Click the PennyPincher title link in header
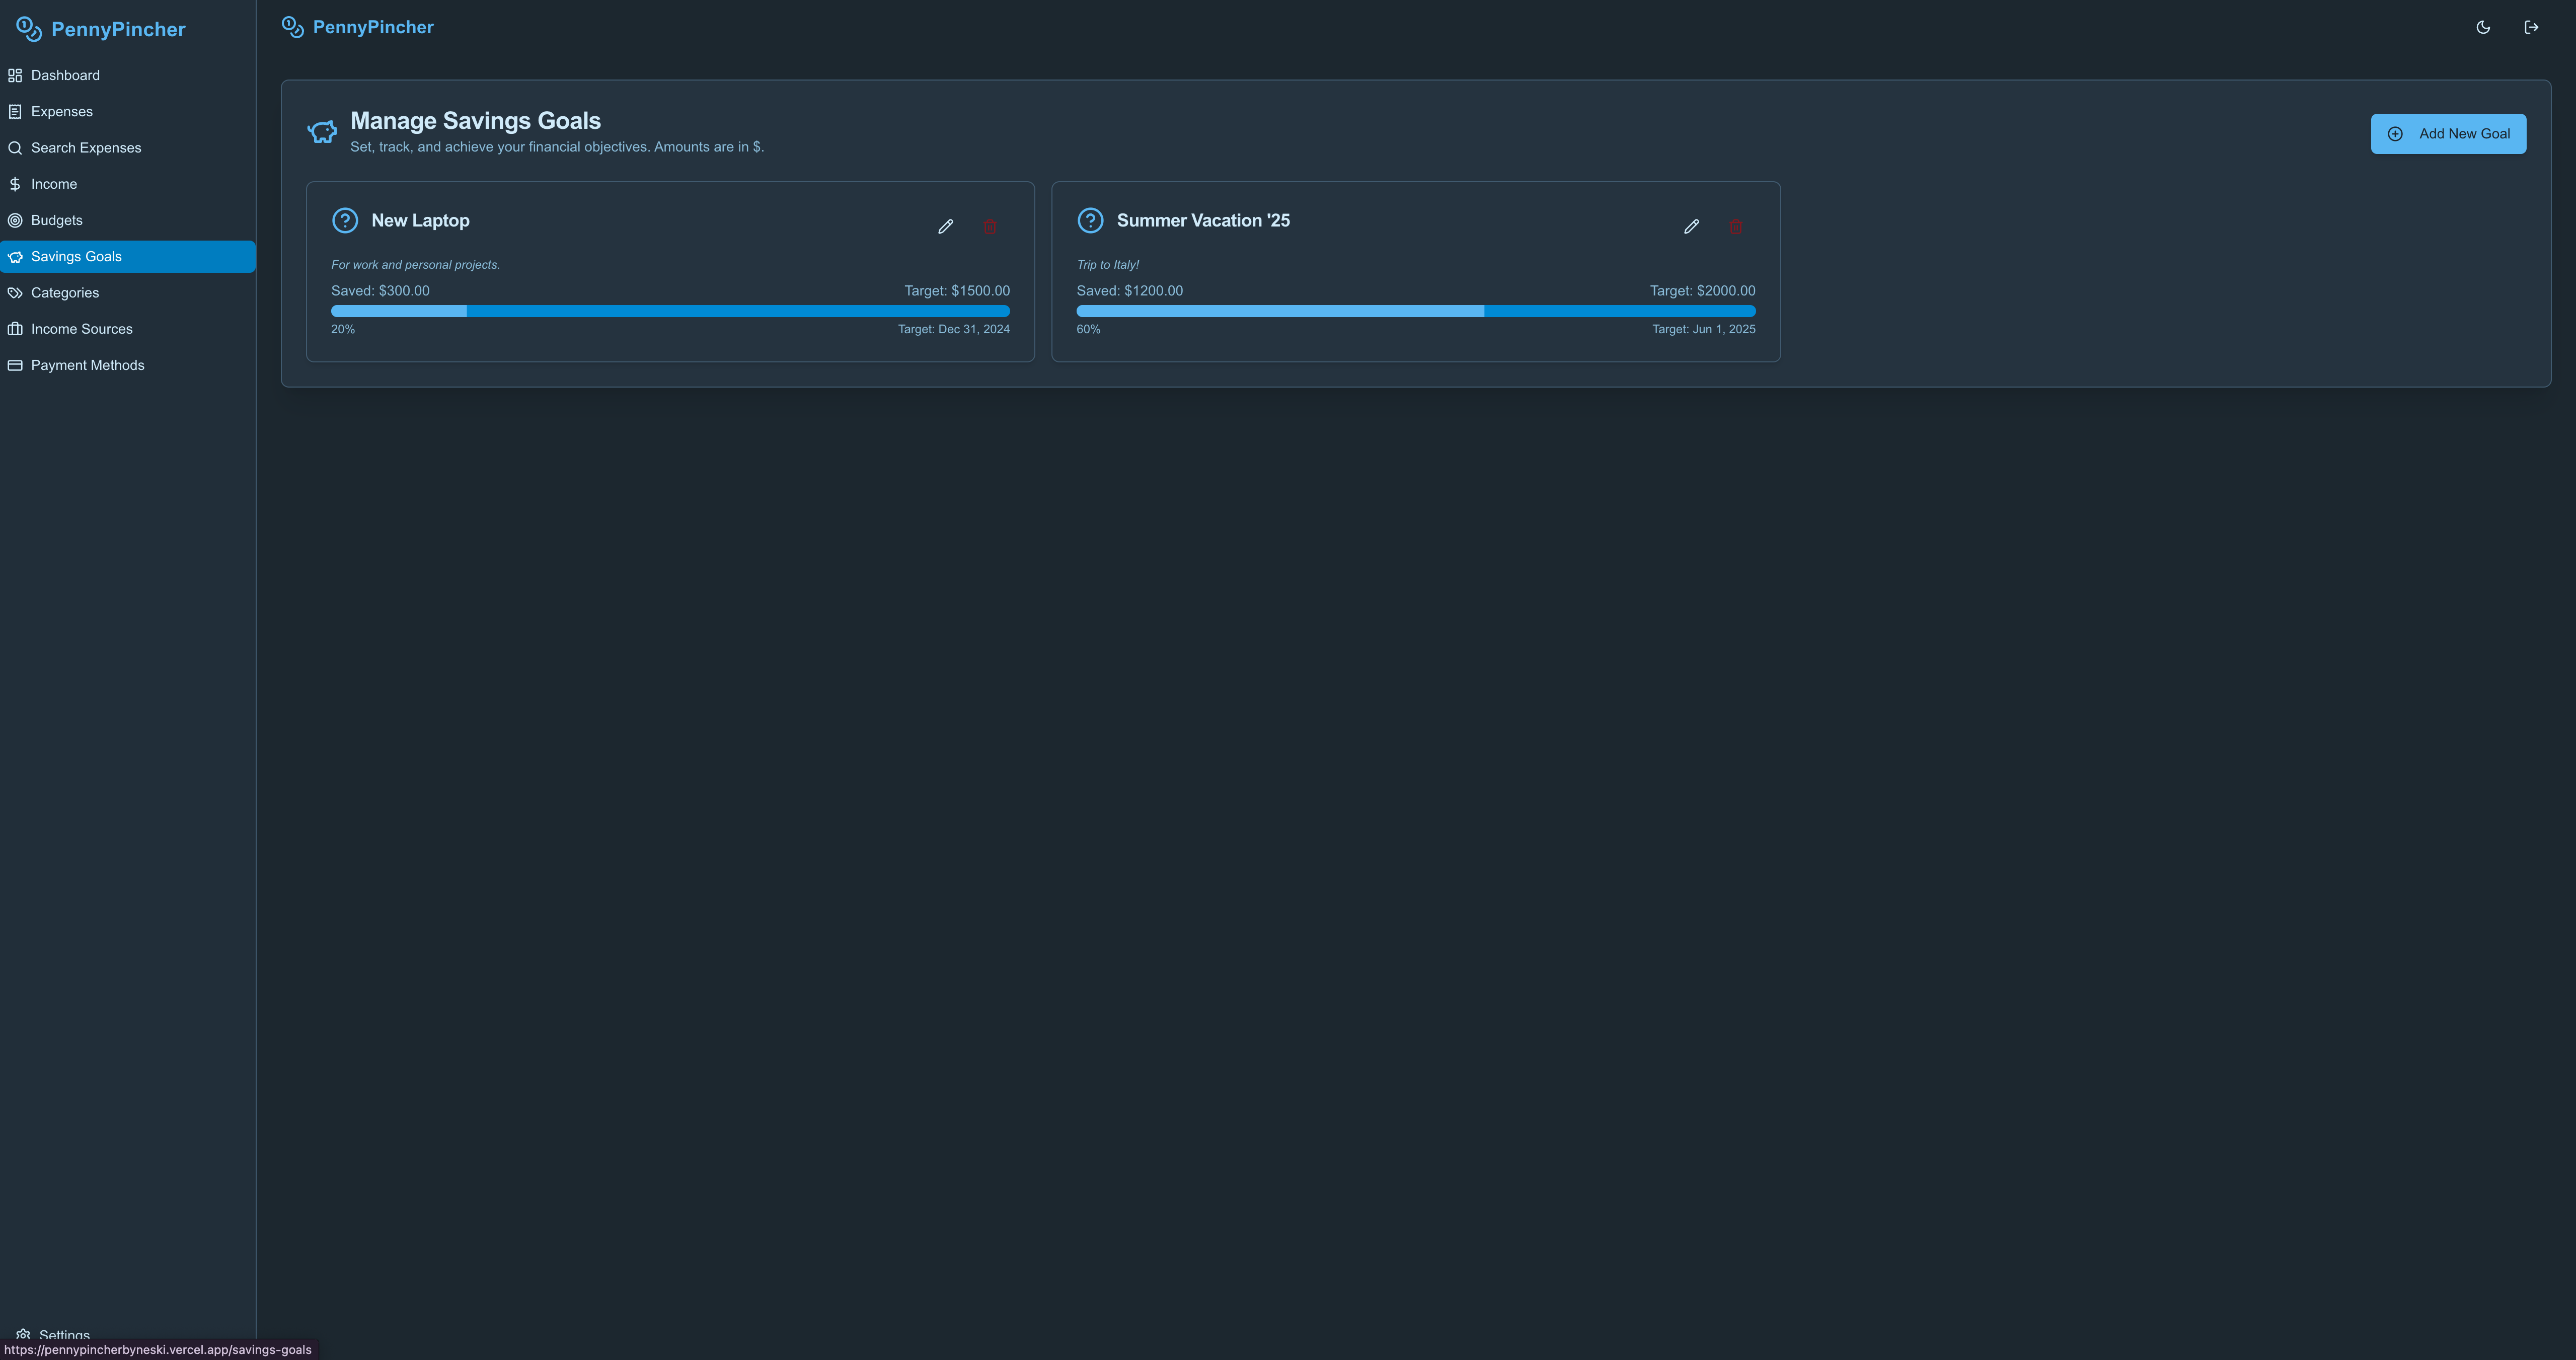 click(x=373, y=27)
